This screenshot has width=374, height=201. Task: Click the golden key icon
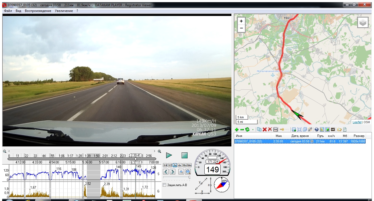click(x=282, y=130)
